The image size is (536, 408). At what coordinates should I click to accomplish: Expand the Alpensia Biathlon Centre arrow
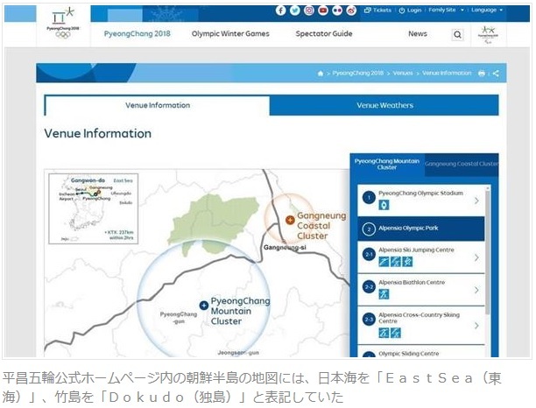tap(476, 289)
